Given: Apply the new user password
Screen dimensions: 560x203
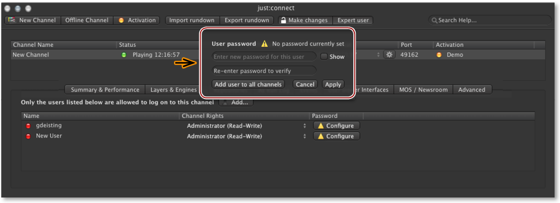Looking at the screenshot, I should tap(333, 85).
